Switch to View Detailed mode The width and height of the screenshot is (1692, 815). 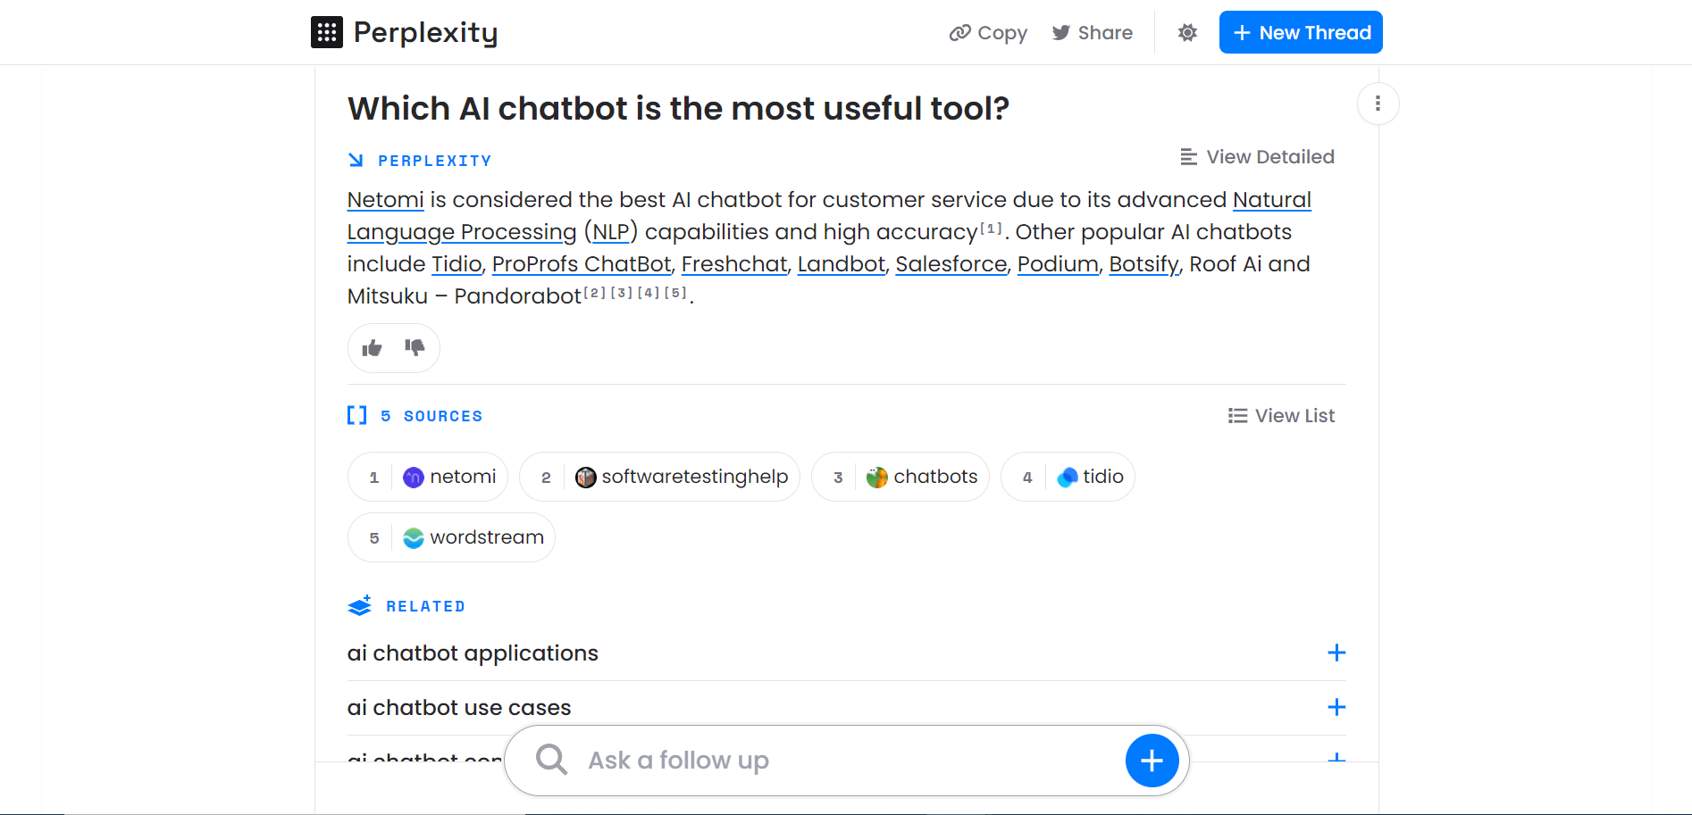tap(1257, 157)
